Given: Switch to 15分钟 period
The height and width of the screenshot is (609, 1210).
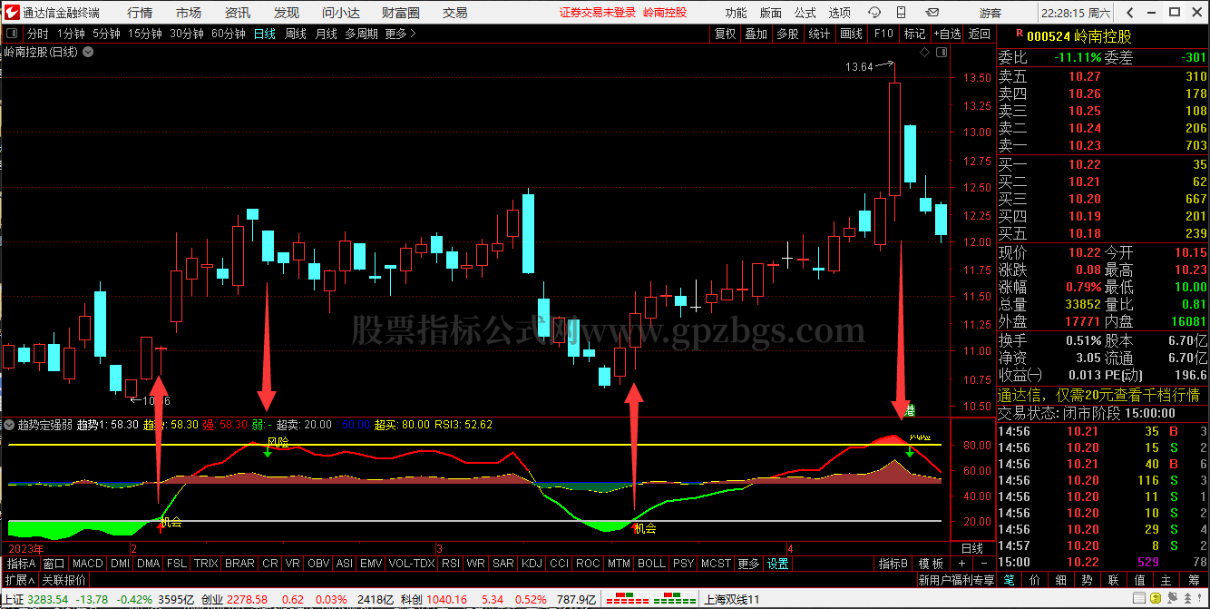Looking at the screenshot, I should 144,34.
